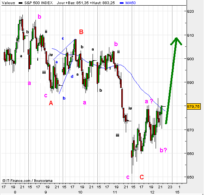Open the IT-Finance.com / Boursorama credit

(28, 181)
